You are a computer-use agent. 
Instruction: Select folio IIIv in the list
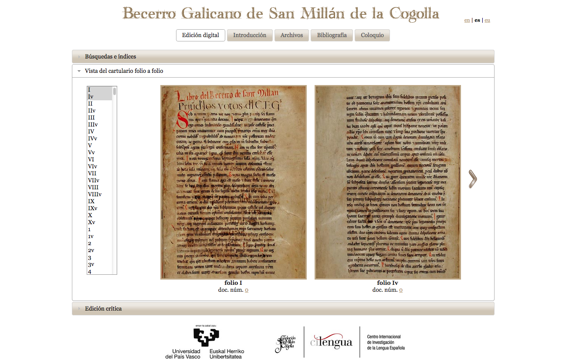(x=100, y=125)
